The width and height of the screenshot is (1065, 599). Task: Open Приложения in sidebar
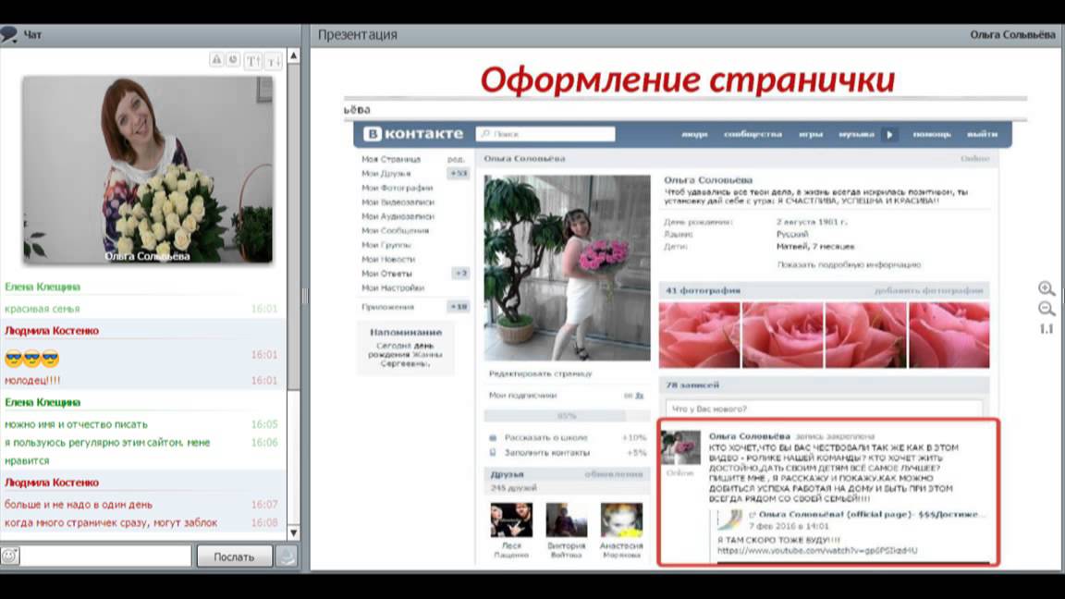[387, 307]
